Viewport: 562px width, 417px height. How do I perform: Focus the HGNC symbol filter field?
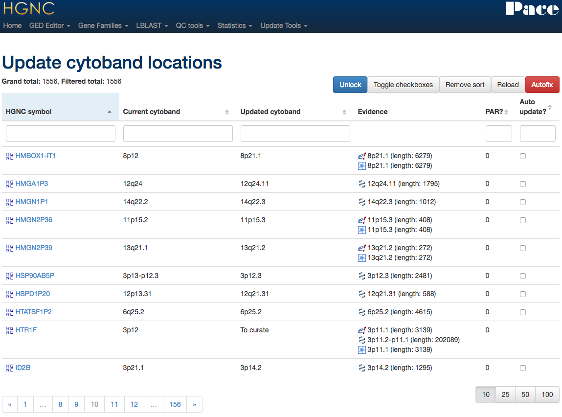point(61,134)
